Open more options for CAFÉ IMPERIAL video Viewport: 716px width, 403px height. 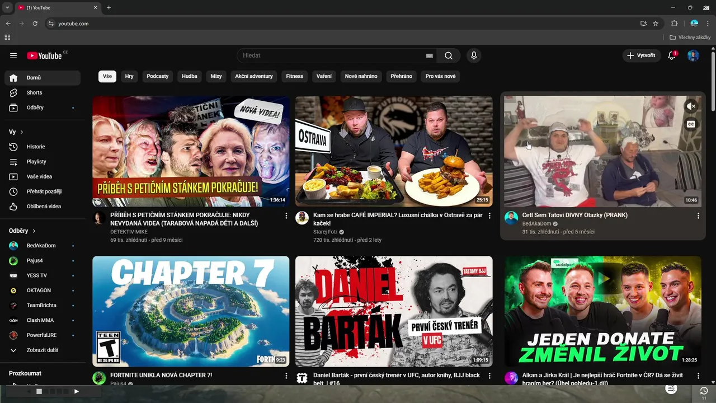[x=489, y=215]
